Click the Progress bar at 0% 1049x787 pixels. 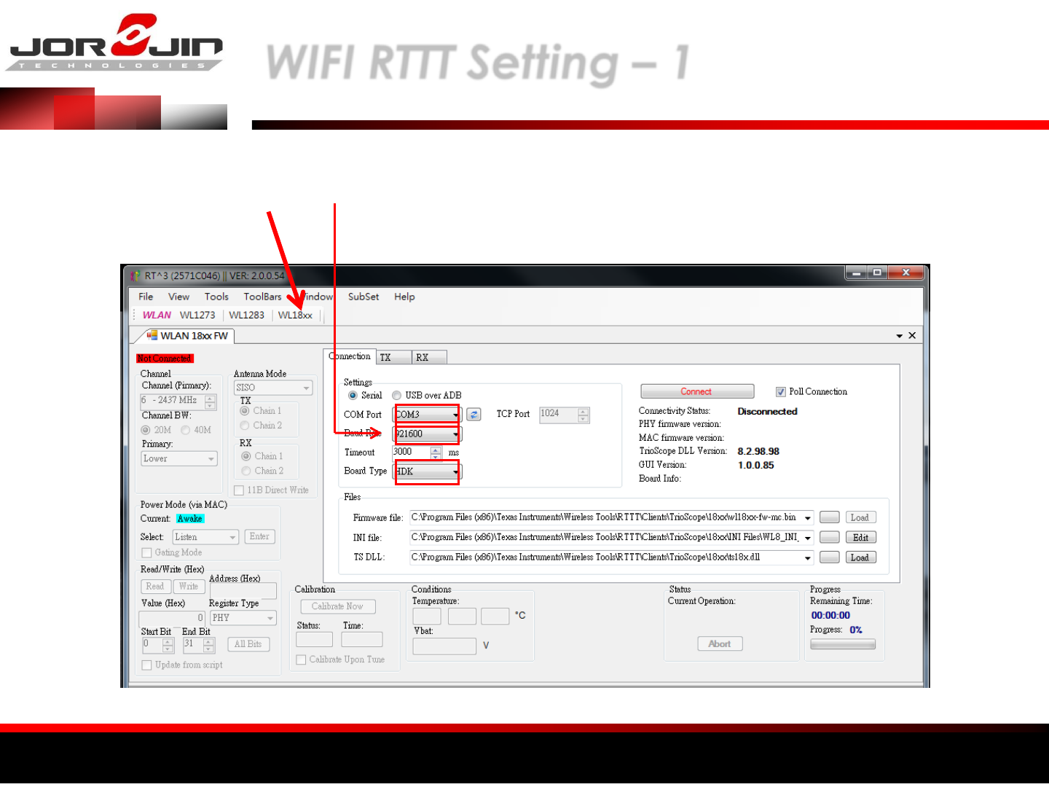[x=843, y=644]
